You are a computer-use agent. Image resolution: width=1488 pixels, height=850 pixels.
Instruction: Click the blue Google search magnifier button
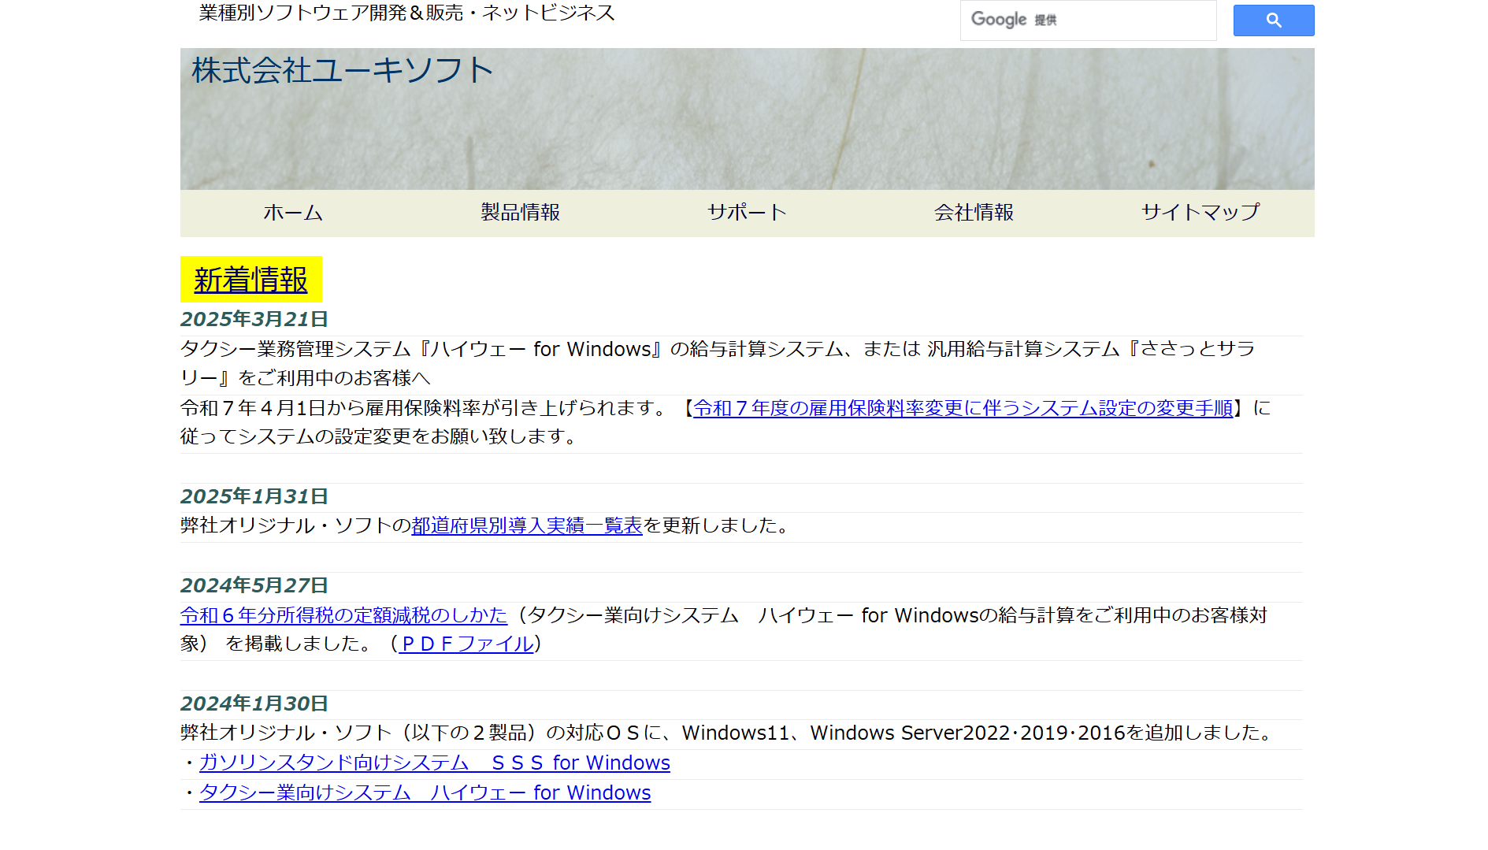1273,20
